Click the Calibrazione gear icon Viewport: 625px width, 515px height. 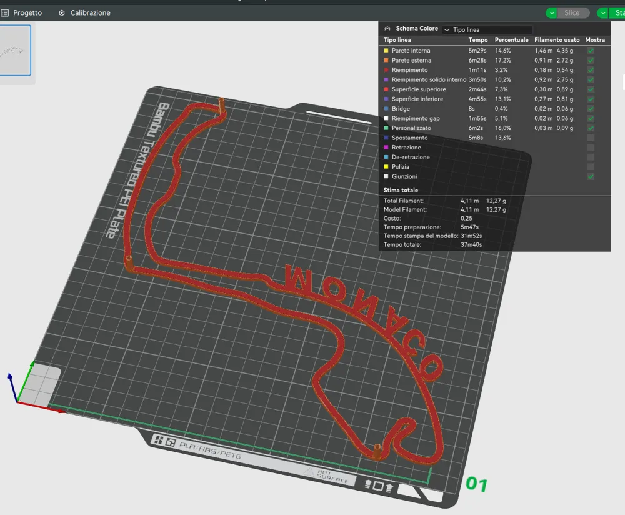click(62, 12)
